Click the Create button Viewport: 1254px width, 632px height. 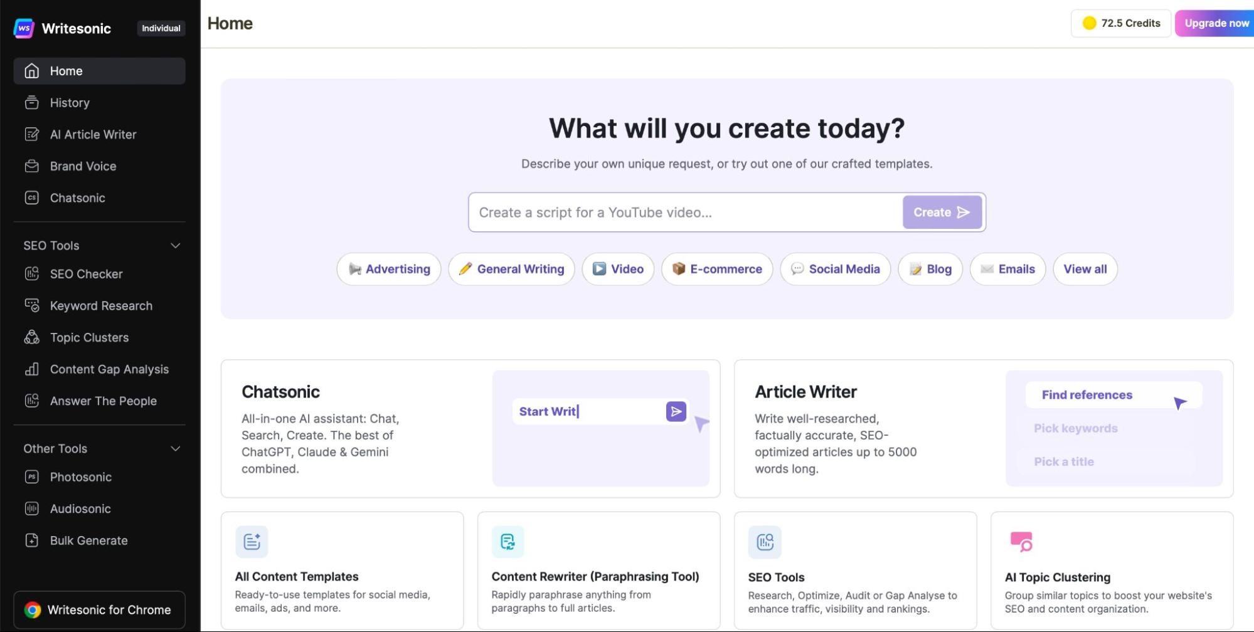[942, 213]
